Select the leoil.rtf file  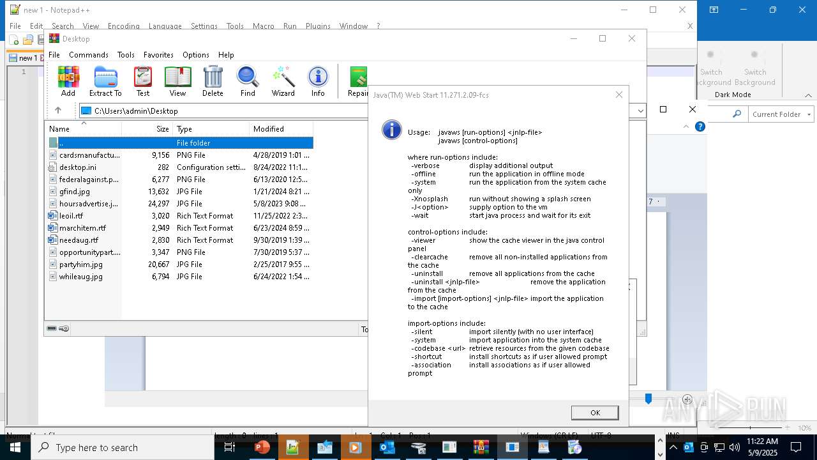[x=180, y=215]
